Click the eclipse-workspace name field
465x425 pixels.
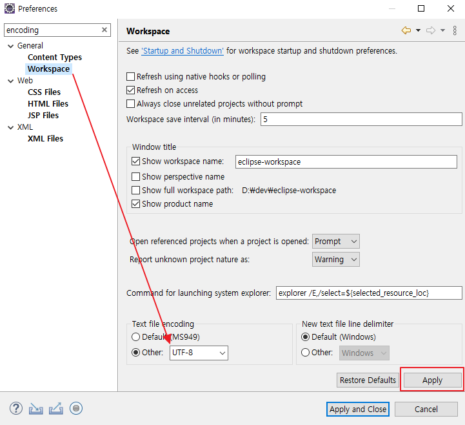346,162
